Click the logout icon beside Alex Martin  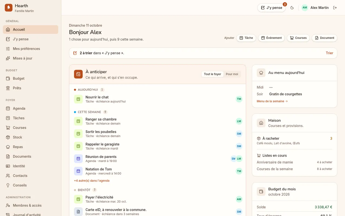point(335,8)
